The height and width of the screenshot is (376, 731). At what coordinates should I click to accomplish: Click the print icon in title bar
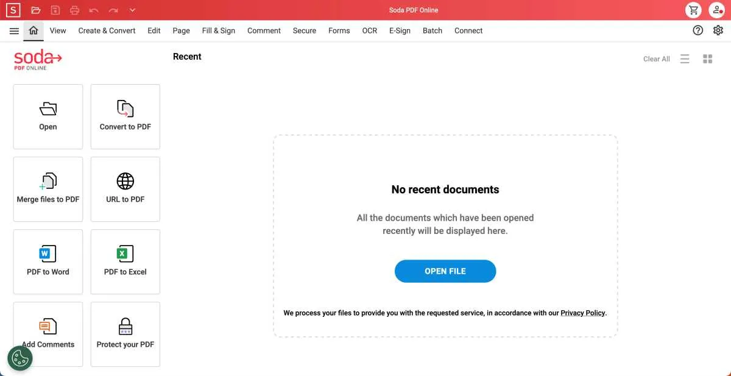point(74,10)
